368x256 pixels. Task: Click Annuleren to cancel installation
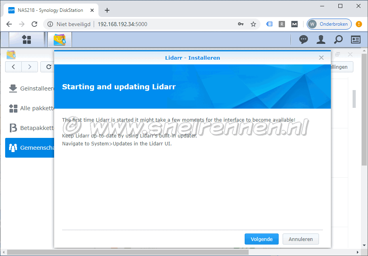pos(301,239)
